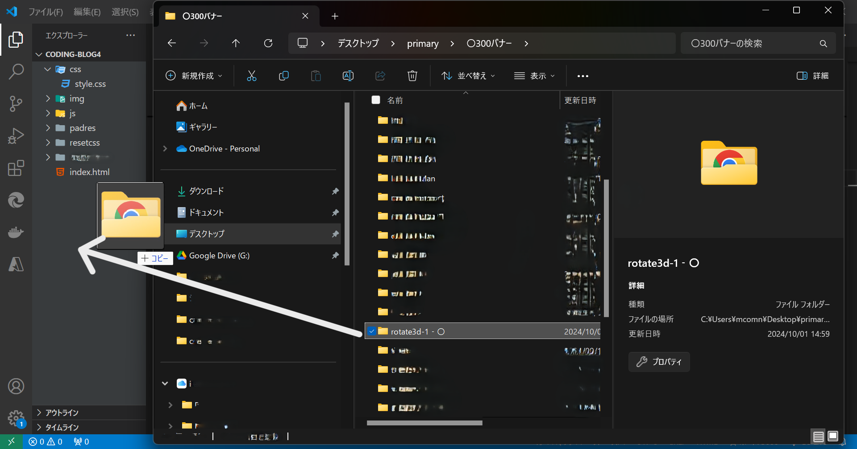This screenshot has width=857, height=449.
Task: Open the 編集(E) menu
Action: (87, 12)
